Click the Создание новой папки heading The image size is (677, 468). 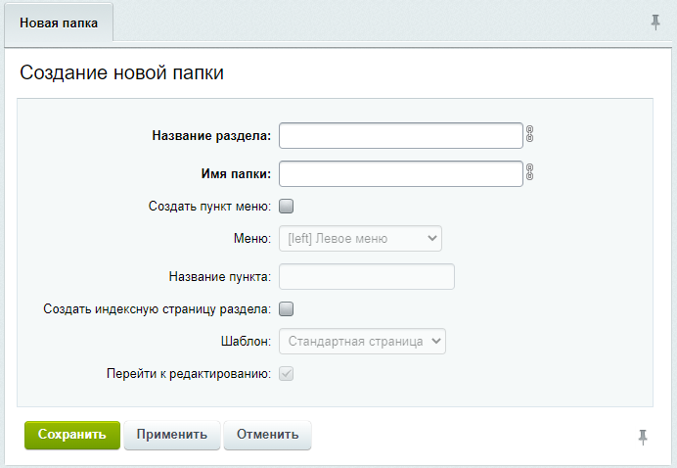click(x=122, y=73)
